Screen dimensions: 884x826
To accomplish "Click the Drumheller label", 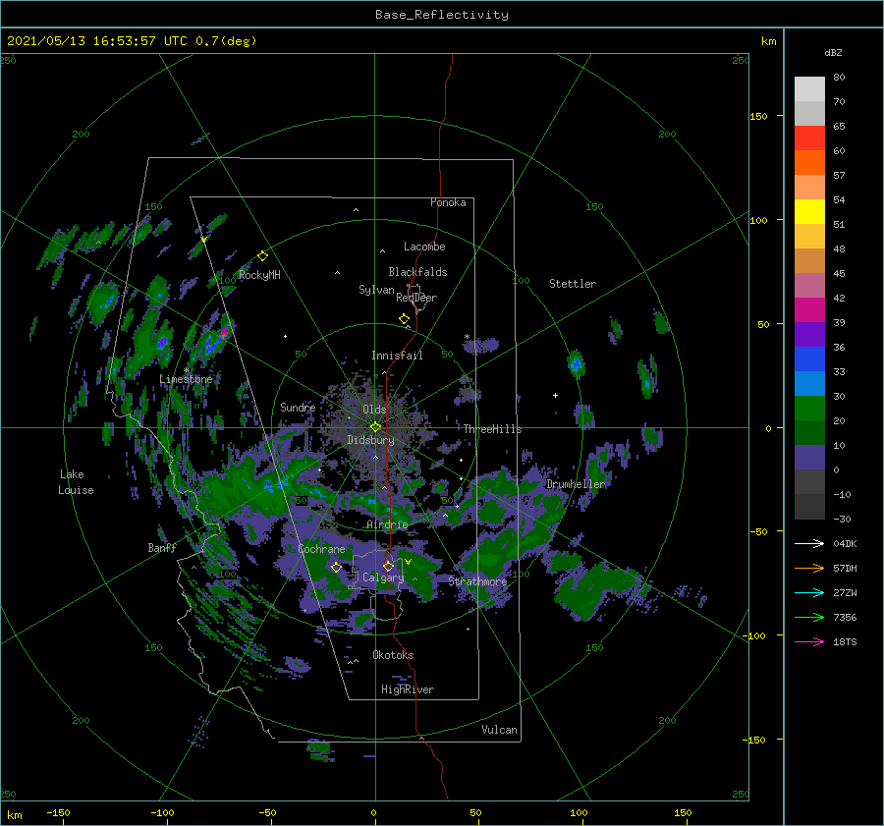I will pyautogui.click(x=576, y=484).
